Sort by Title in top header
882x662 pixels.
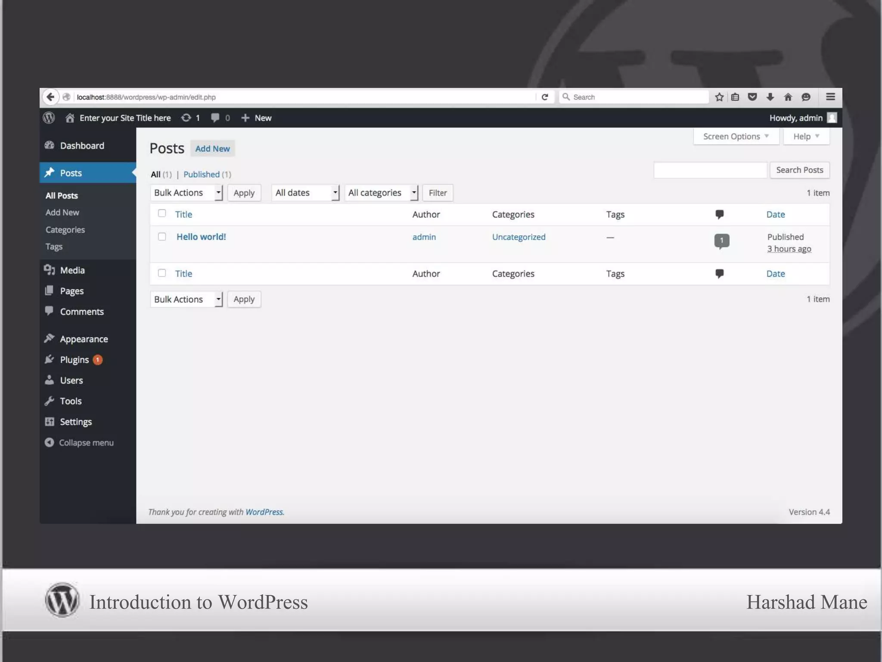[183, 214]
